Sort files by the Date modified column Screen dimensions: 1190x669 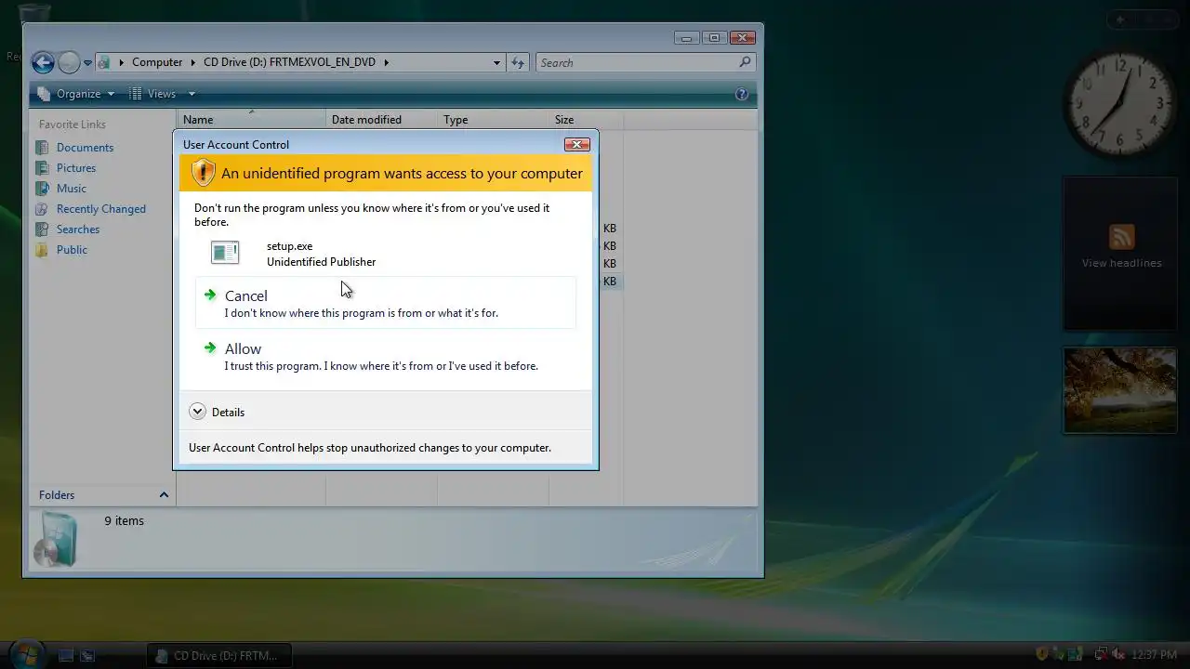click(x=381, y=120)
